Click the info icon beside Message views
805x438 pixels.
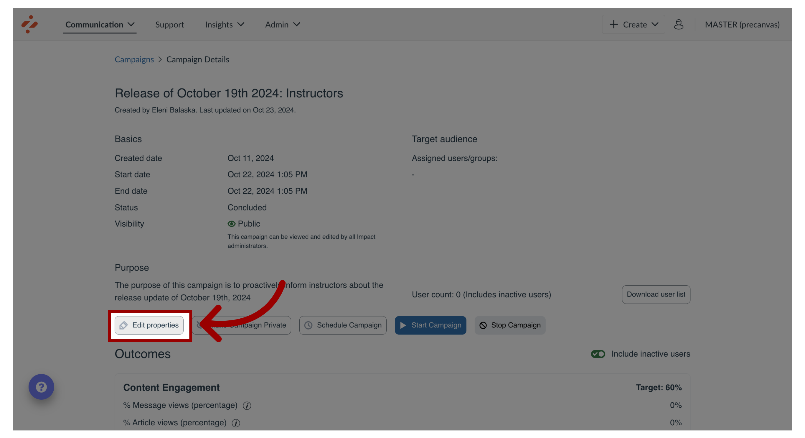point(247,406)
